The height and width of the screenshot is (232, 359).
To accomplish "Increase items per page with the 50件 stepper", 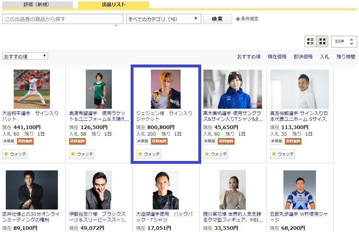I will click(351, 40).
